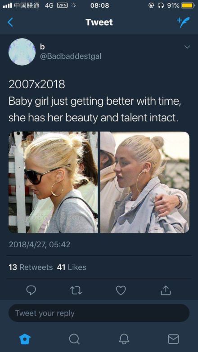Go to the Home tab
The height and width of the screenshot is (352, 198).
[x=25, y=339]
